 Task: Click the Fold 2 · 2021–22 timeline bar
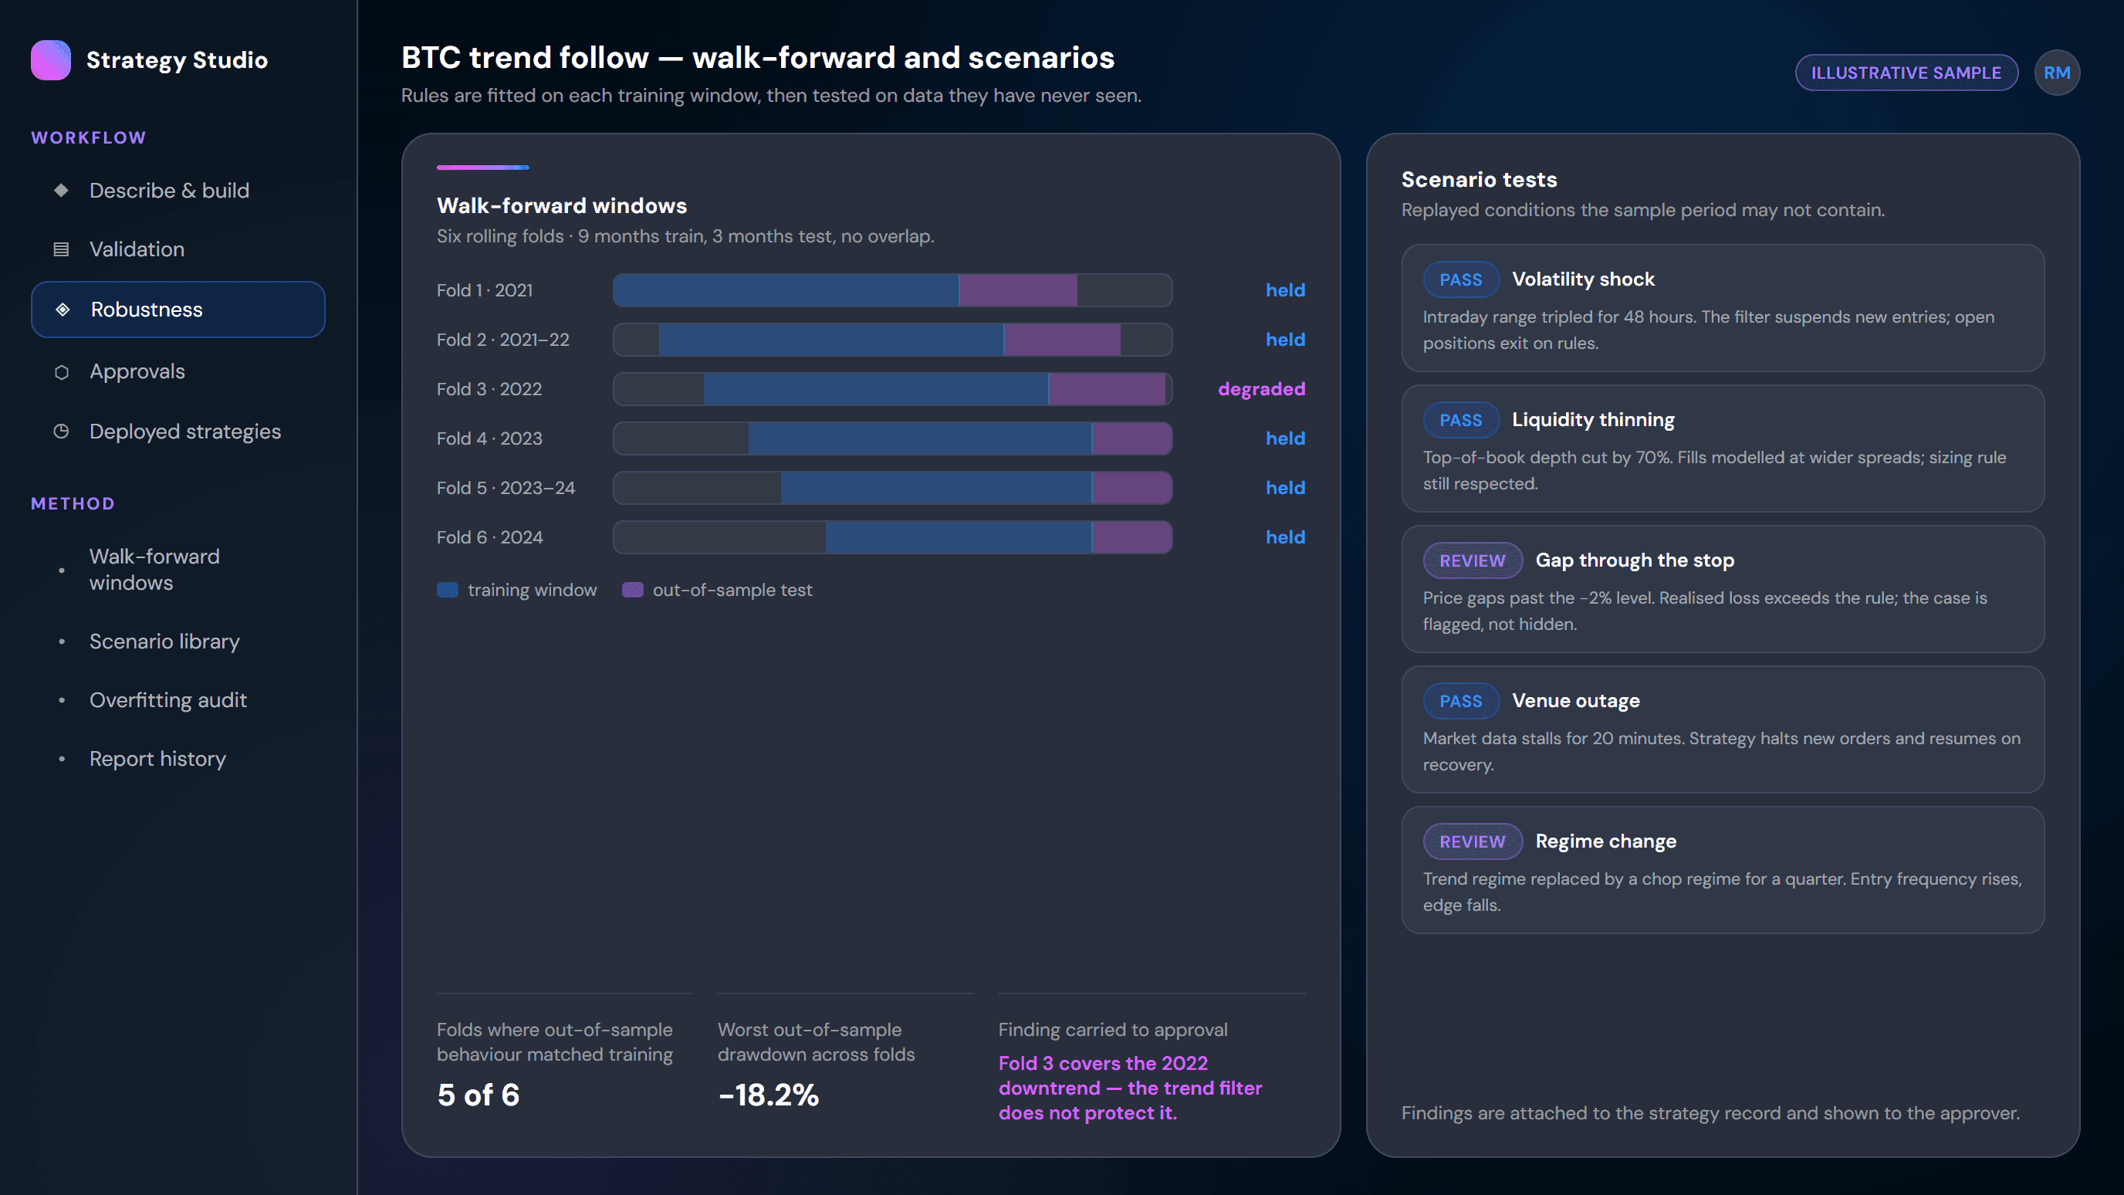(892, 340)
